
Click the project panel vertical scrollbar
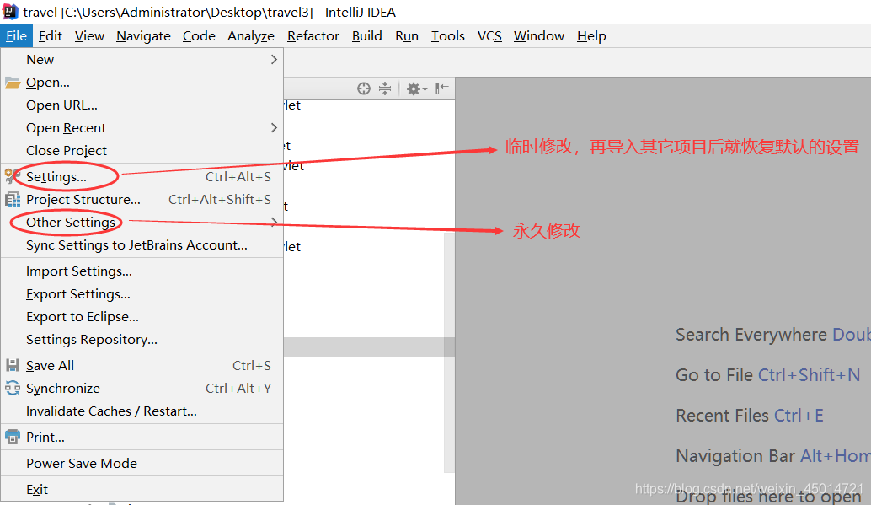coord(449,352)
